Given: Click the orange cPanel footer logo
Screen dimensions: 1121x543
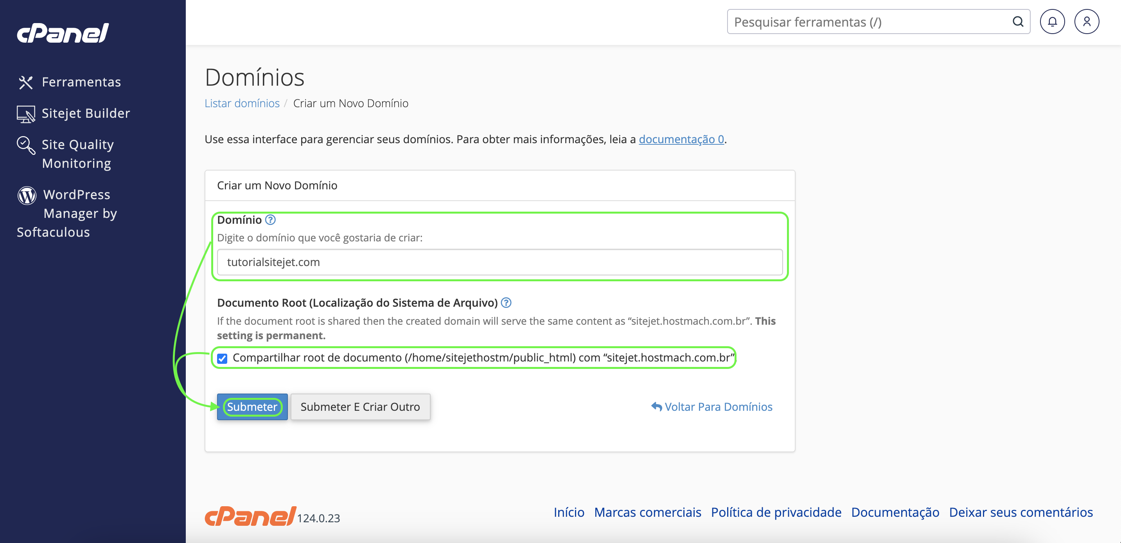Looking at the screenshot, I should [x=250, y=516].
